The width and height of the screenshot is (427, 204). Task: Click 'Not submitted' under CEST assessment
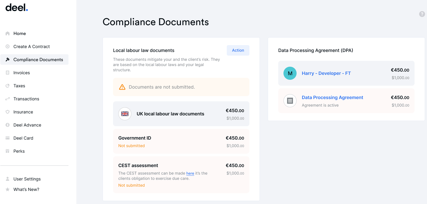click(131, 185)
